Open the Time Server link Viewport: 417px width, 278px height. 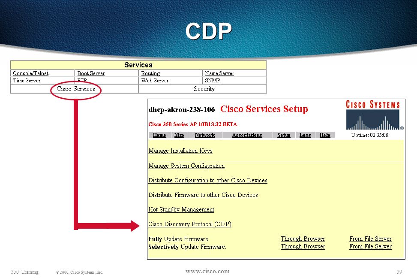click(27, 80)
